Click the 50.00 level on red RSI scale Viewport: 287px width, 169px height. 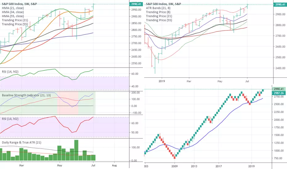point(135,132)
